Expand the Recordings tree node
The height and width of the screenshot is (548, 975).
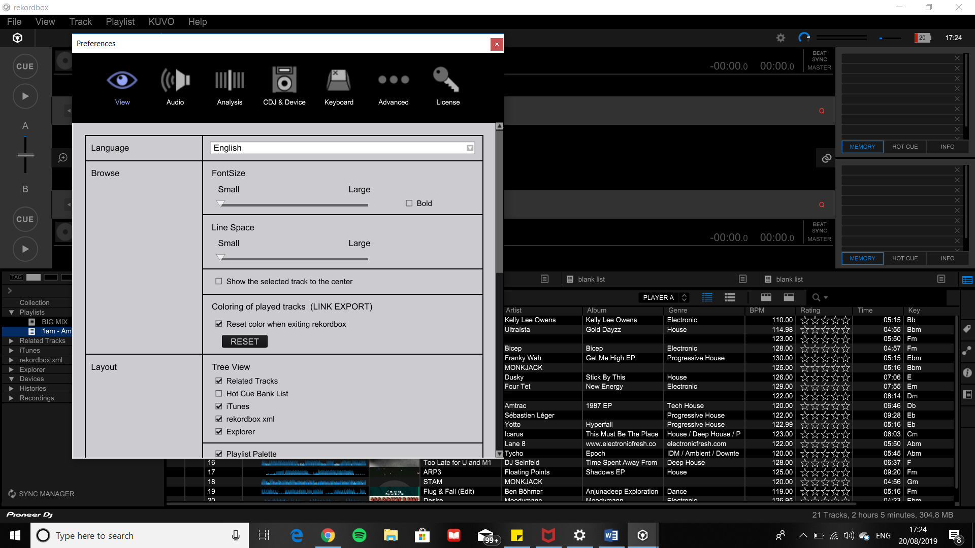(11, 398)
